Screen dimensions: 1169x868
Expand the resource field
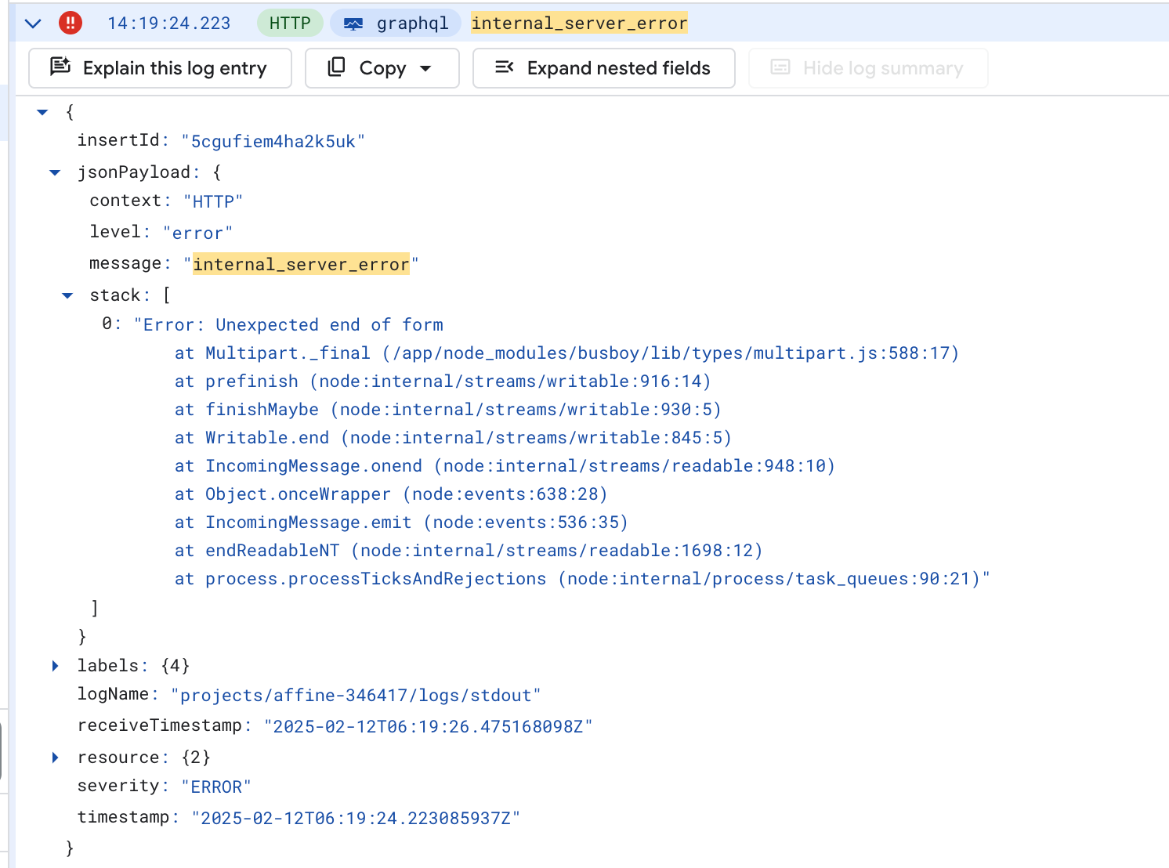[x=55, y=758]
